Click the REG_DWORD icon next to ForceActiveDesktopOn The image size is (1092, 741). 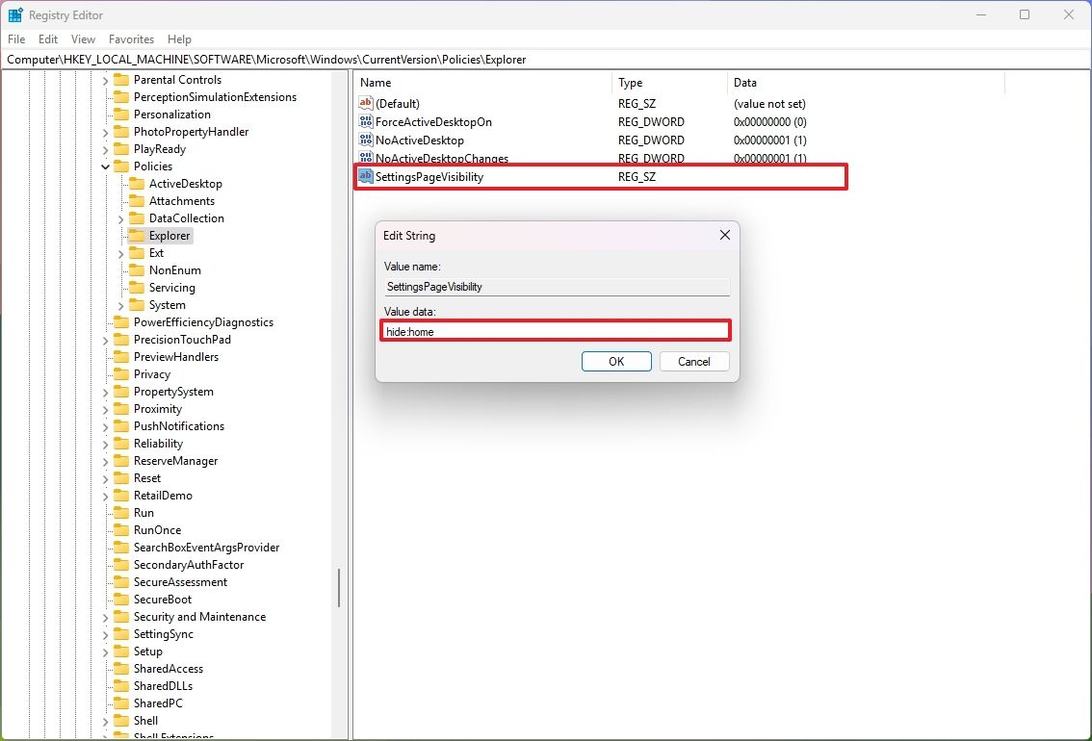366,121
